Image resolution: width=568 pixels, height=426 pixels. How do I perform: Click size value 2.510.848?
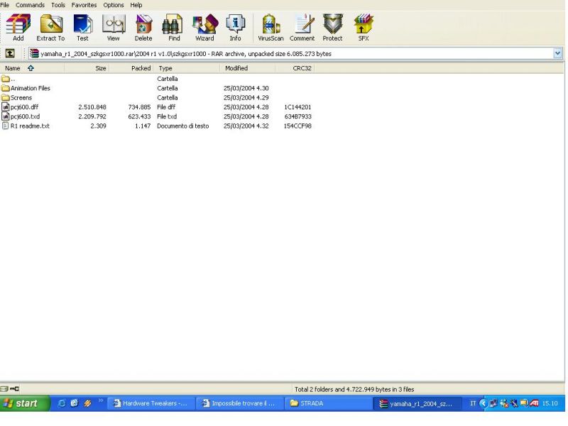click(x=92, y=107)
